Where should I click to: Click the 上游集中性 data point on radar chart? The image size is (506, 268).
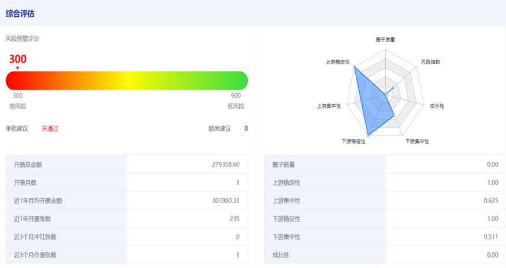361,100
